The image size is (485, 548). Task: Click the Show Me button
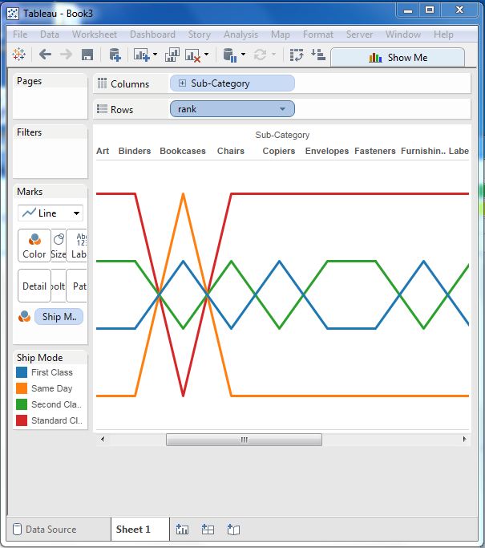point(398,58)
